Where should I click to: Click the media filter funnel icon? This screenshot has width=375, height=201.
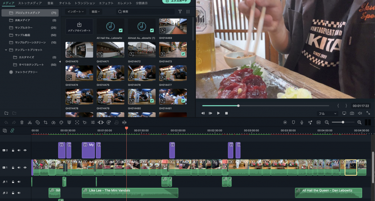[180, 11]
